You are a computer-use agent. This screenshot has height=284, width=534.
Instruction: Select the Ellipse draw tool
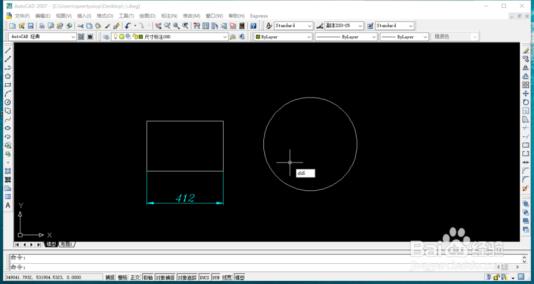[8, 128]
